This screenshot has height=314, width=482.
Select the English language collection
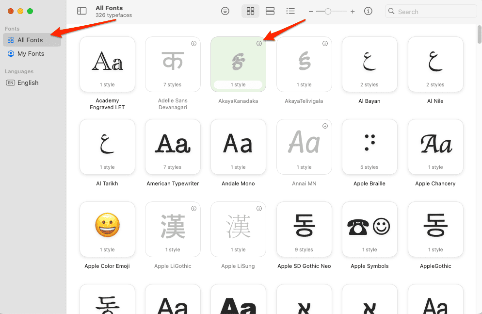(x=28, y=83)
